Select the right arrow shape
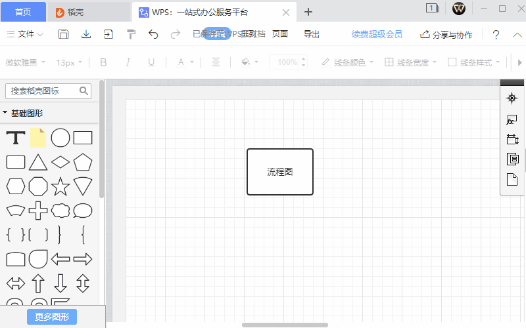The width and height of the screenshot is (526, 328). pos(83,258)
